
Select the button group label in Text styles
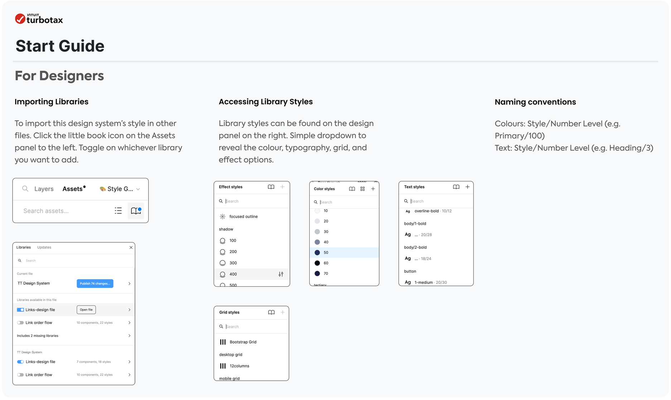point(410,271)
